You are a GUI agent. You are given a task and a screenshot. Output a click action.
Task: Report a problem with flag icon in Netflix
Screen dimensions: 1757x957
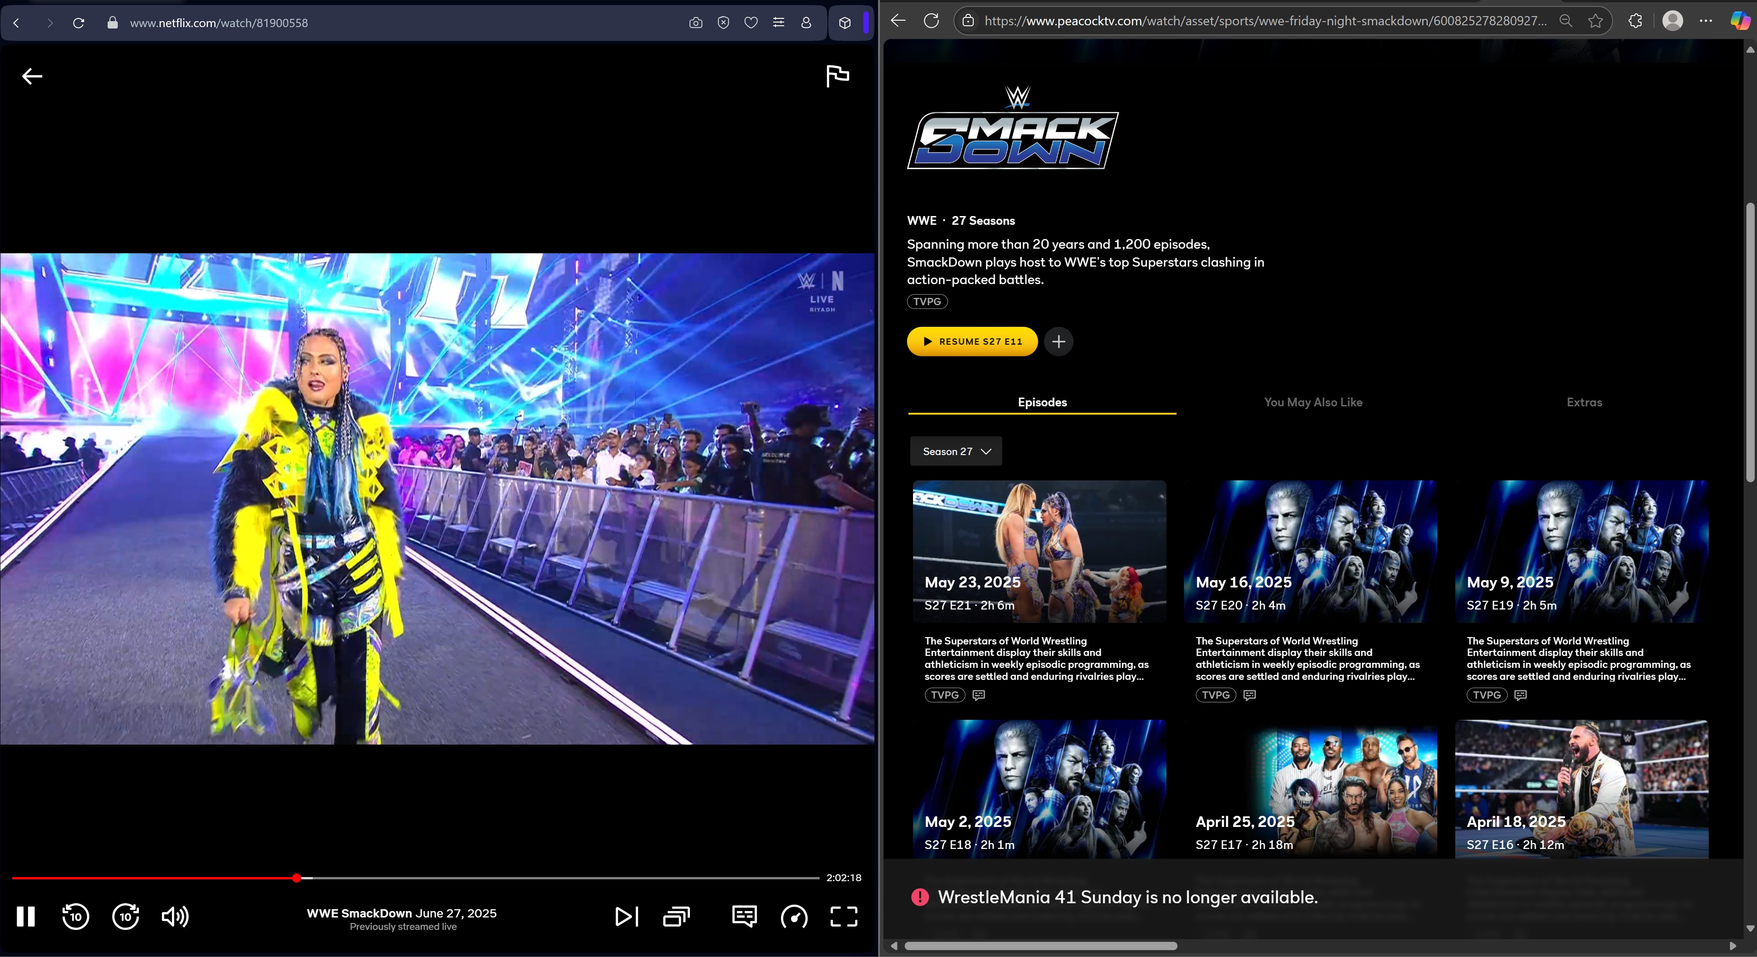click(838, 76)
